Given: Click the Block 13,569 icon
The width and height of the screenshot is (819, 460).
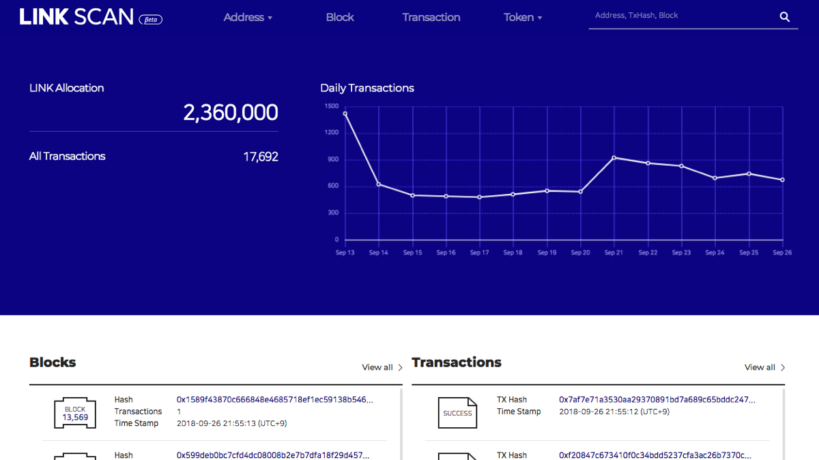Looking at the screenshot, I should pyautogui.click(x=75, y=414).
